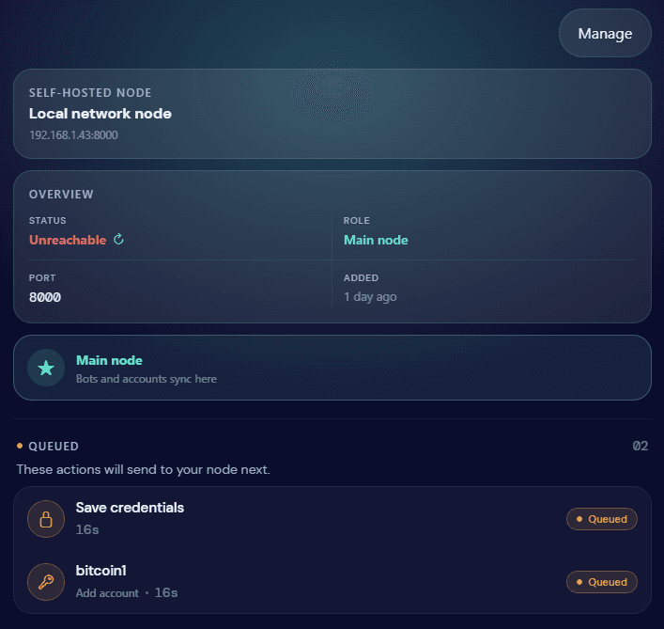Click the Main node role value
The width and height of the screenshot is (664, 629).
376,240
